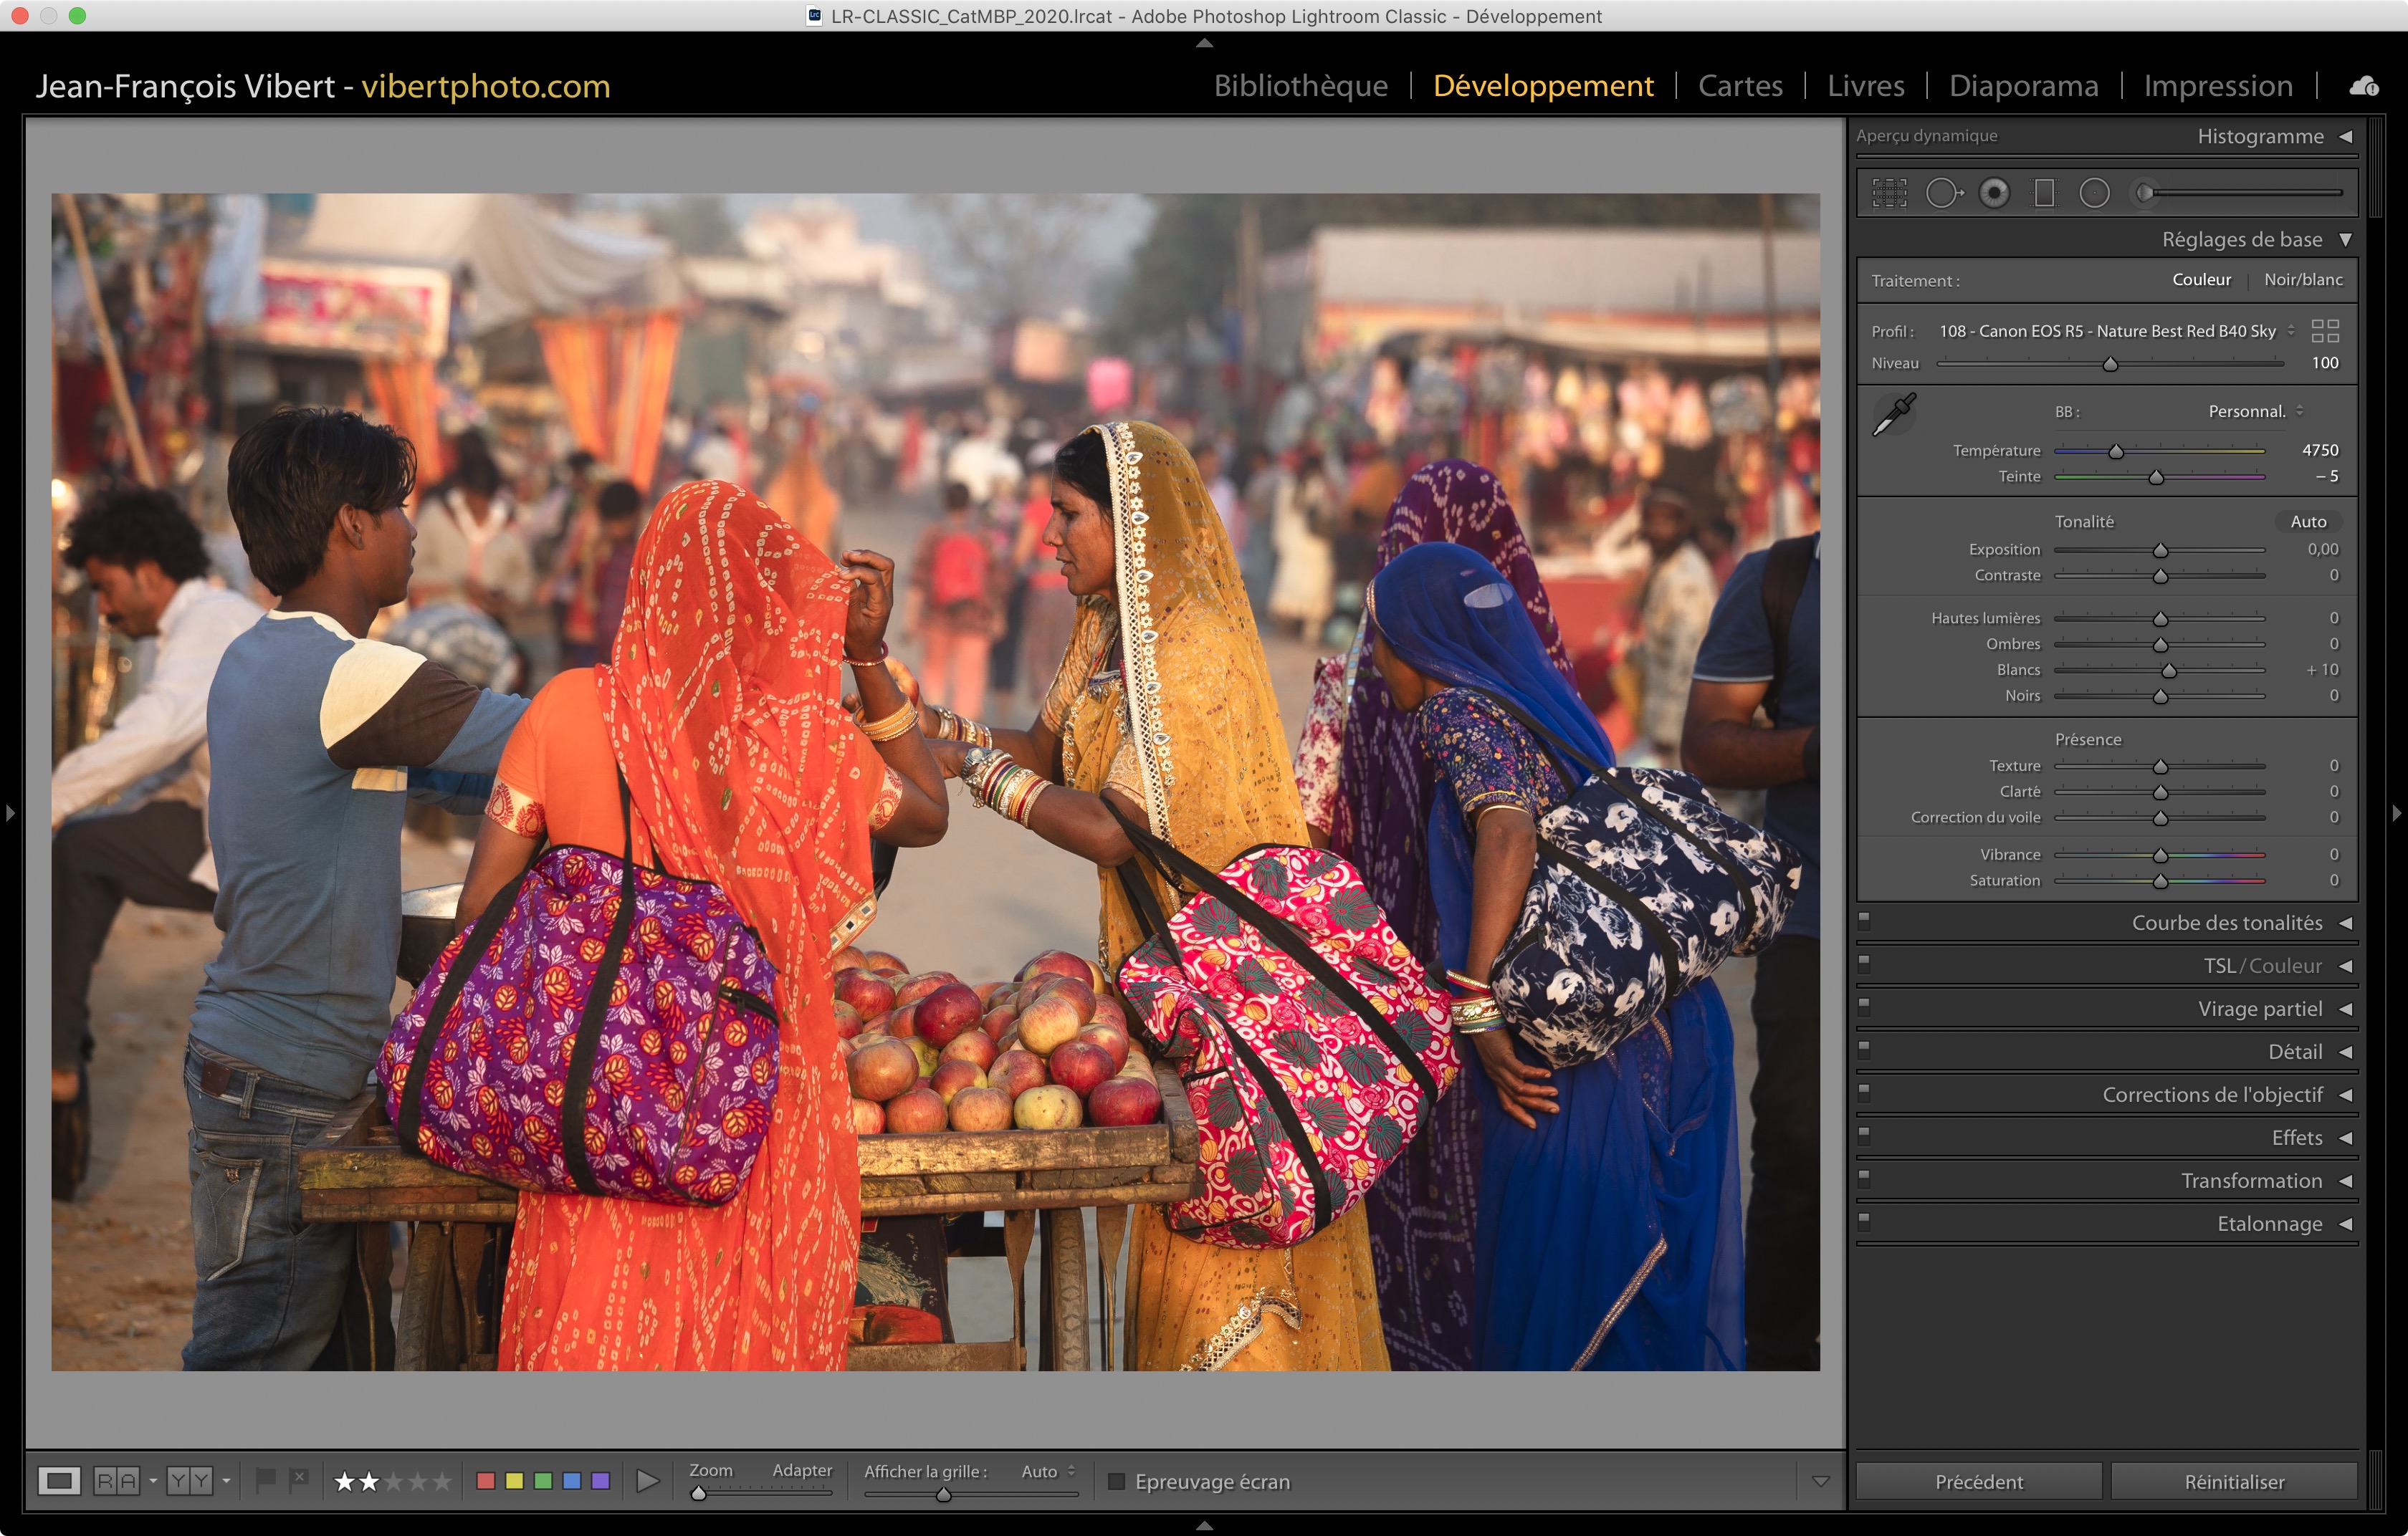2408x1536 pixels.
Task: Enable the Epreuvage écran checkbox
Action: 1117,1481
